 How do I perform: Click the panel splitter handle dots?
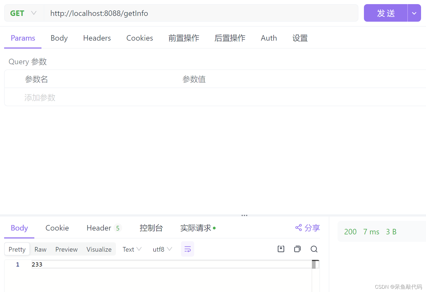click(244, 215)
